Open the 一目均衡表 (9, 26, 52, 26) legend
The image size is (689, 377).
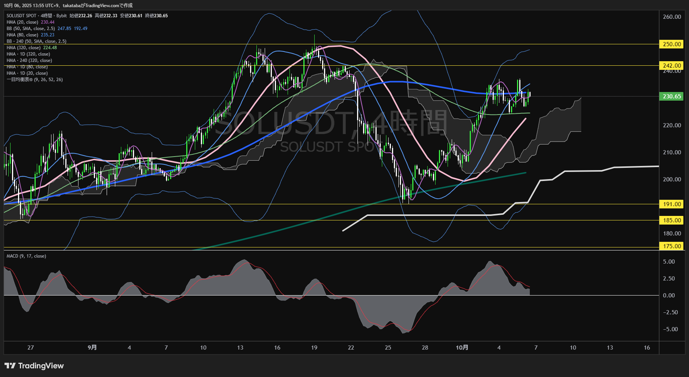35,80
